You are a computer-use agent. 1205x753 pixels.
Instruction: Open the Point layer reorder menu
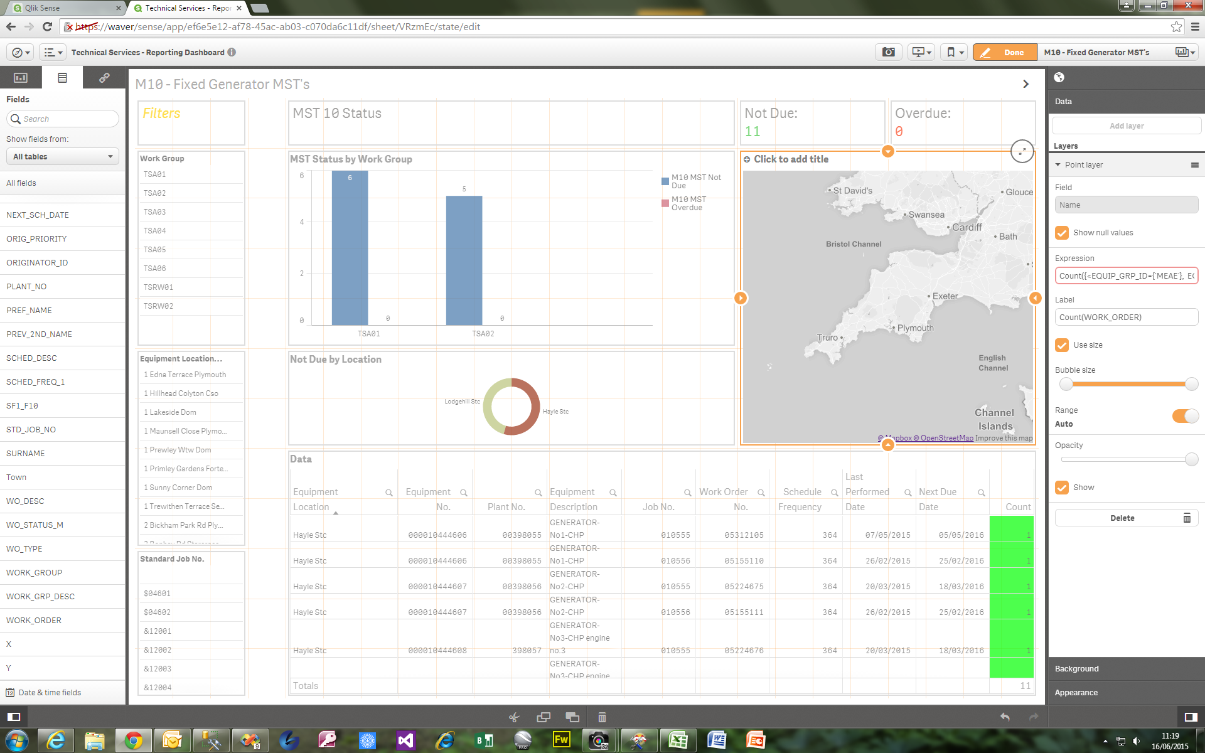click(x=1195, y=165)
